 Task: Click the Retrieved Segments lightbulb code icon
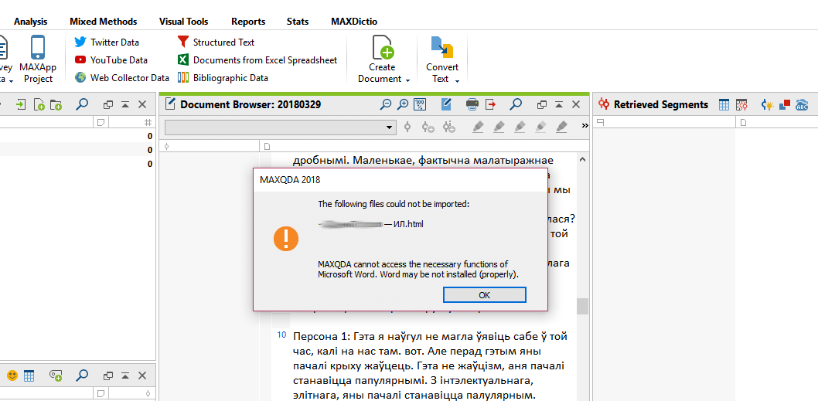point(768,104)
